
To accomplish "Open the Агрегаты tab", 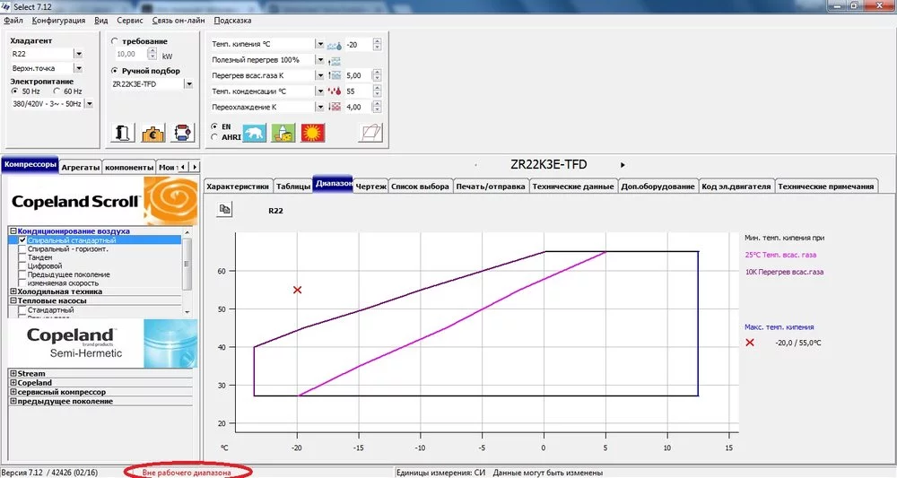I will pos(81,167).
